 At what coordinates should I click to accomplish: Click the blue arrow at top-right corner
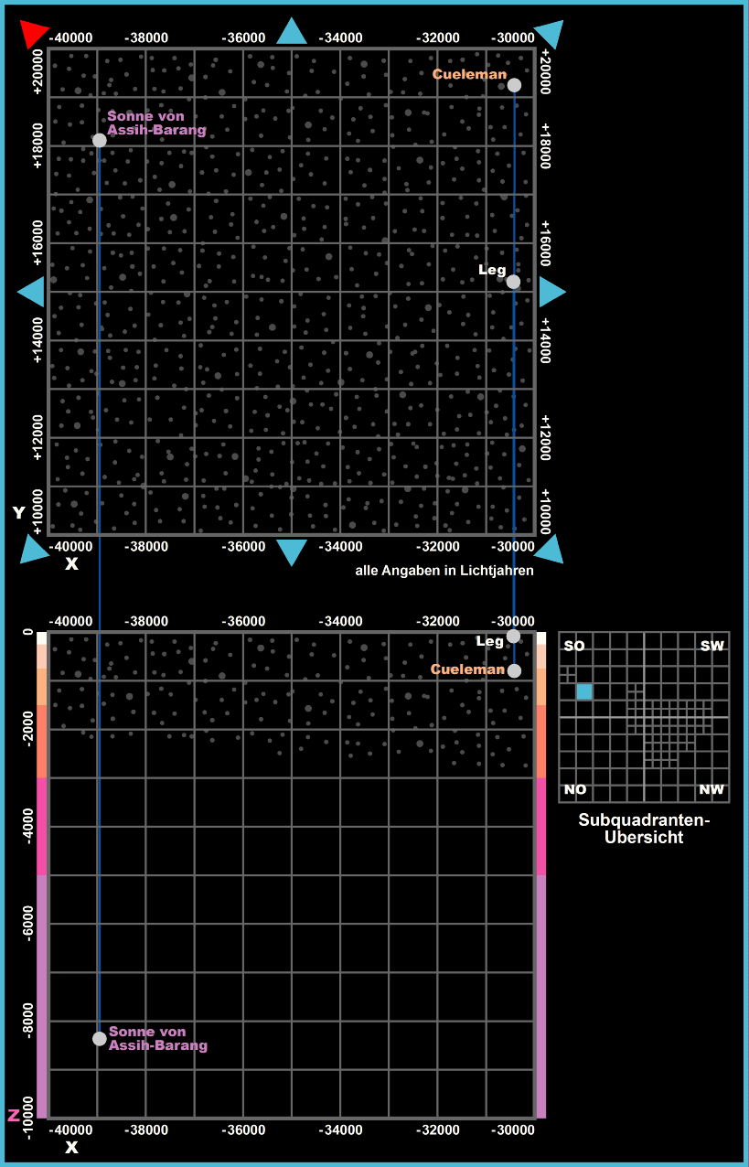click(x=550, y=33)
